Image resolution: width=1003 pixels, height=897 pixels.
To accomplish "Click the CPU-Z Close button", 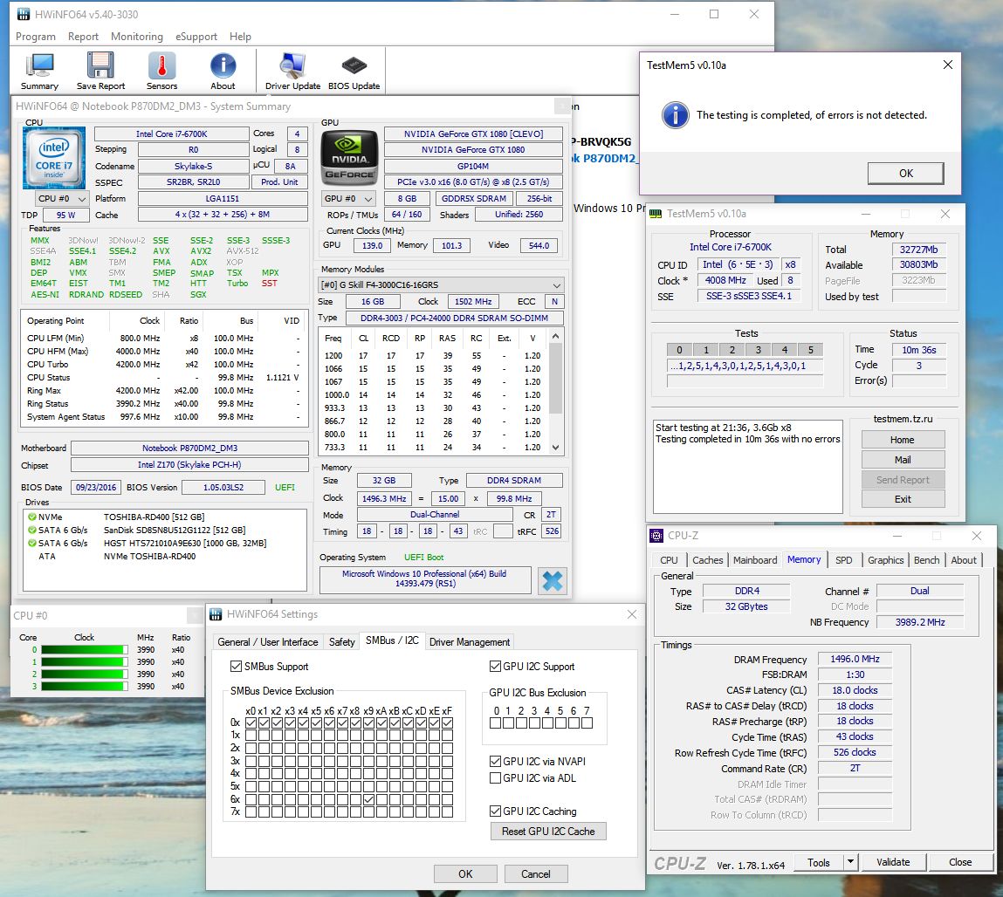I will pos(960,862).
